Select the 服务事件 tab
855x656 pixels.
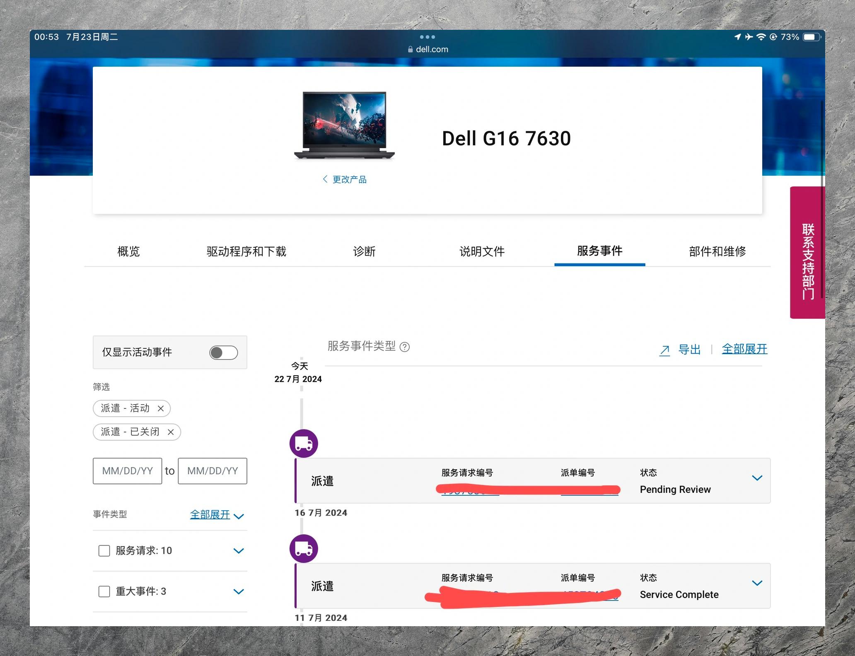click(599, 251)
